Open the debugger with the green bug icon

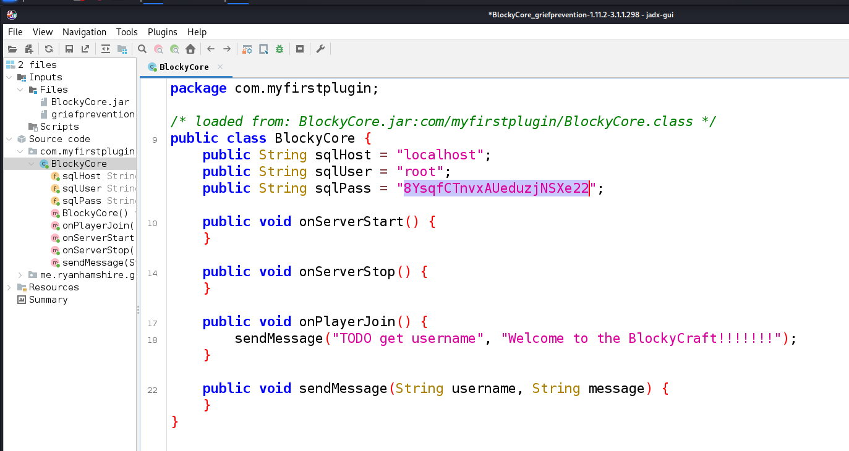point(279,49)
